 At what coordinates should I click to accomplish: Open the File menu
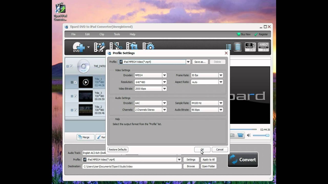pyautogui.click(x=73, y=34)
